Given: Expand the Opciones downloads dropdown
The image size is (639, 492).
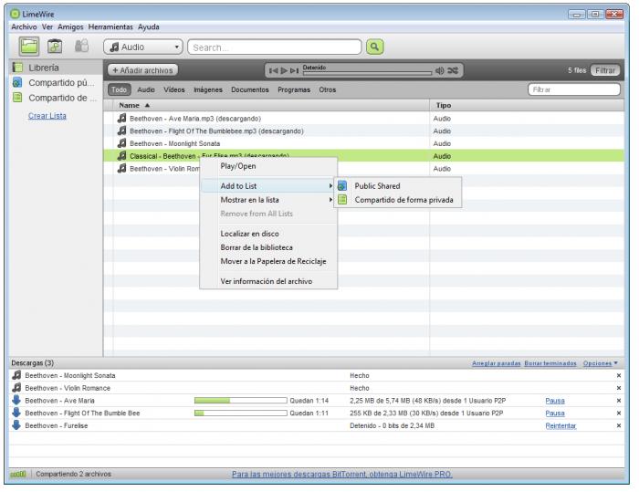Looking at the screenshot, I should [x=600, y=363].
